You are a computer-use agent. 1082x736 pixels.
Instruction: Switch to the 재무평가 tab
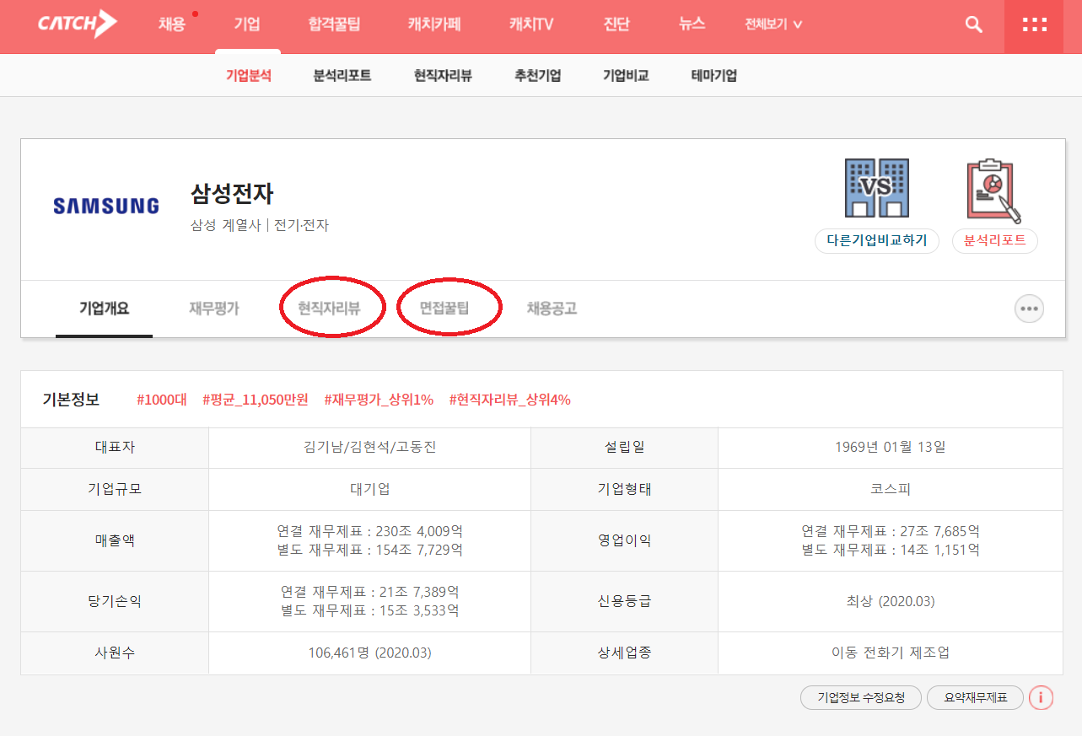[x=214, y=309]
